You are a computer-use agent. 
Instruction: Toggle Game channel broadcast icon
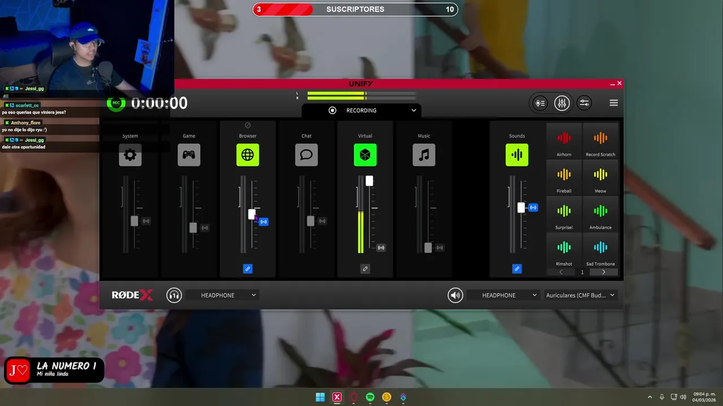[x=204, y=228]
